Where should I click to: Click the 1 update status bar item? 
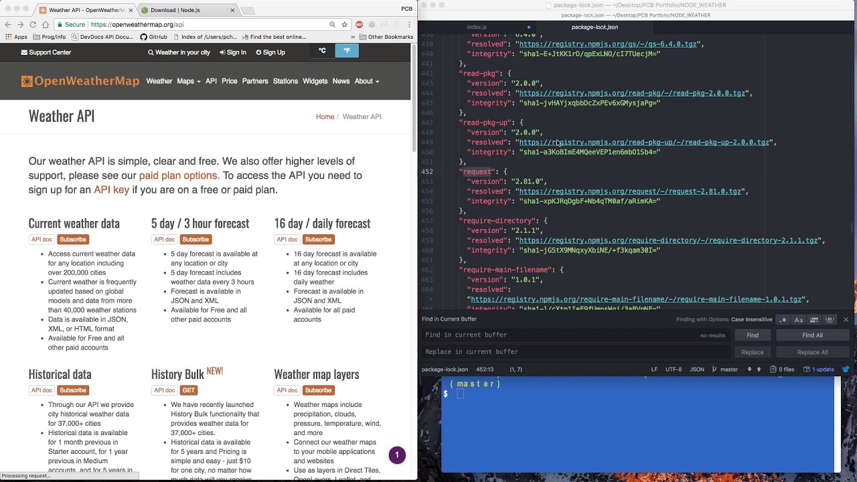pyautogui.click(x=818, y=370)
